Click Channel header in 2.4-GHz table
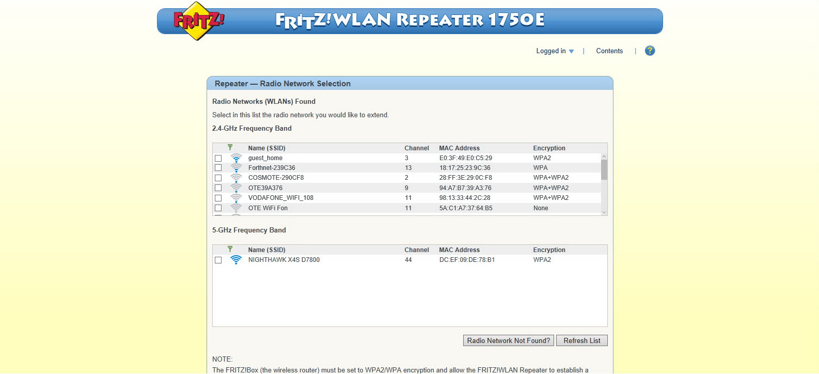 417,148
